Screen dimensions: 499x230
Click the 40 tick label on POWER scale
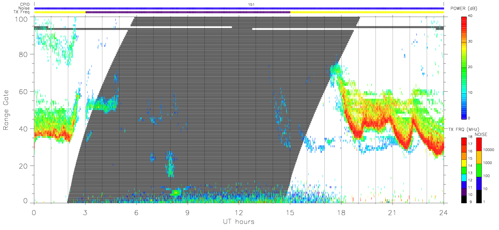[470, 16]
